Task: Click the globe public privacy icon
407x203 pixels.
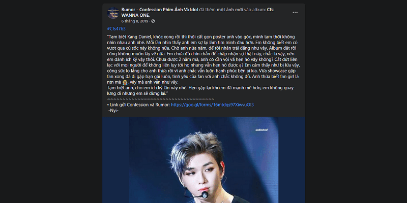Action: pyautogui.click(x=153, y=21)
